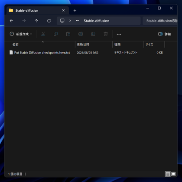182x182 pixels.
Task: Sort by the 更新日時 column header
Action: (x=94, y=45)
